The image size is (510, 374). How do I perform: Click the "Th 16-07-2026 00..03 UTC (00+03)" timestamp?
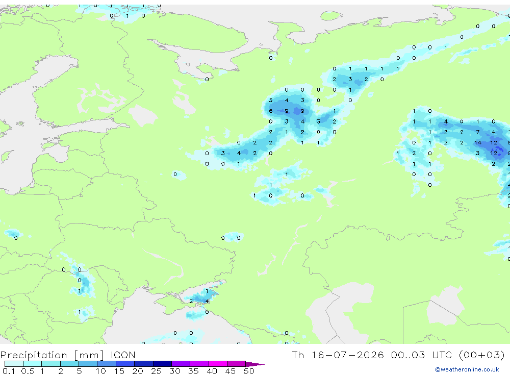click(398, 355)
